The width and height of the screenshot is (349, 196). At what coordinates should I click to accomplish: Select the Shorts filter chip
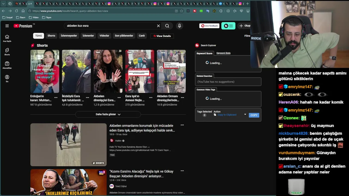(51, 36)
